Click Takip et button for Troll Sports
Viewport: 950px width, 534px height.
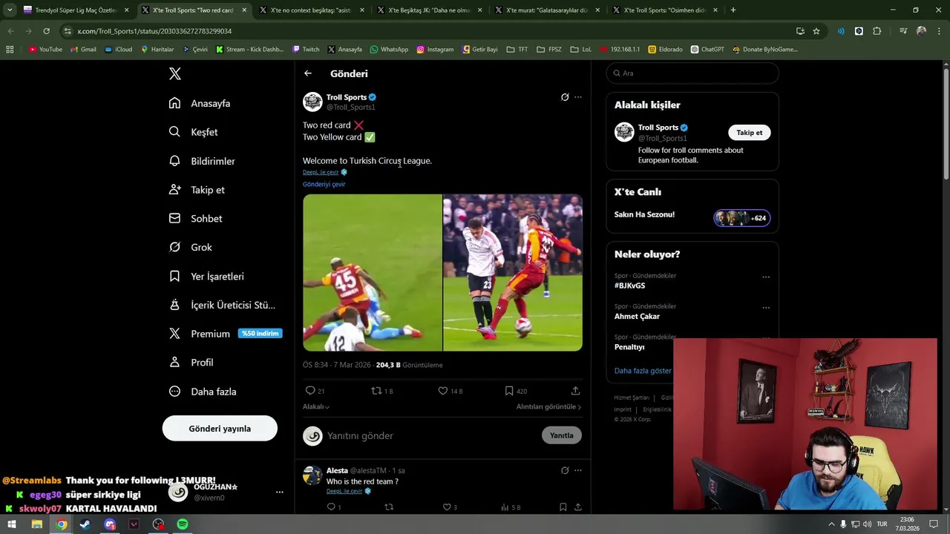(x=749, y=133)
